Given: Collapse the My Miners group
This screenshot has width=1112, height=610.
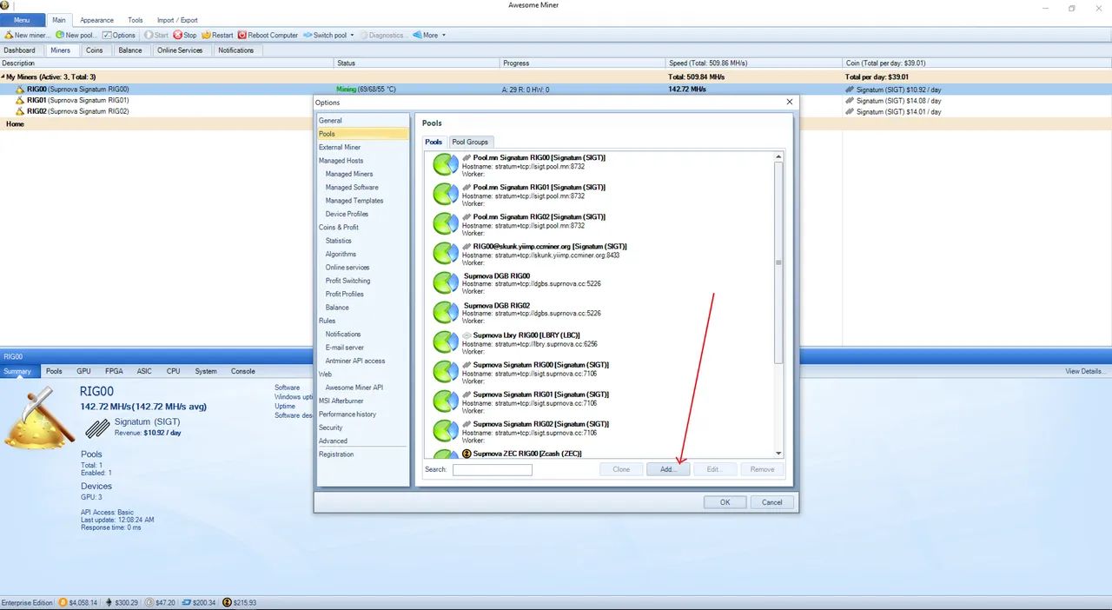Looking at the screenshot, I should 3,77.
